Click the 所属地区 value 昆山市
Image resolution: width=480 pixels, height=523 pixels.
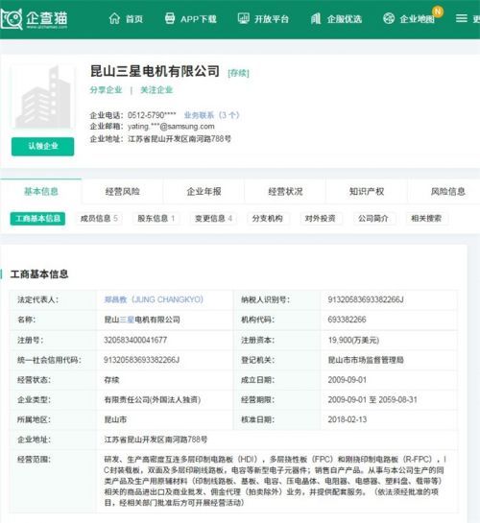point(115,419)
